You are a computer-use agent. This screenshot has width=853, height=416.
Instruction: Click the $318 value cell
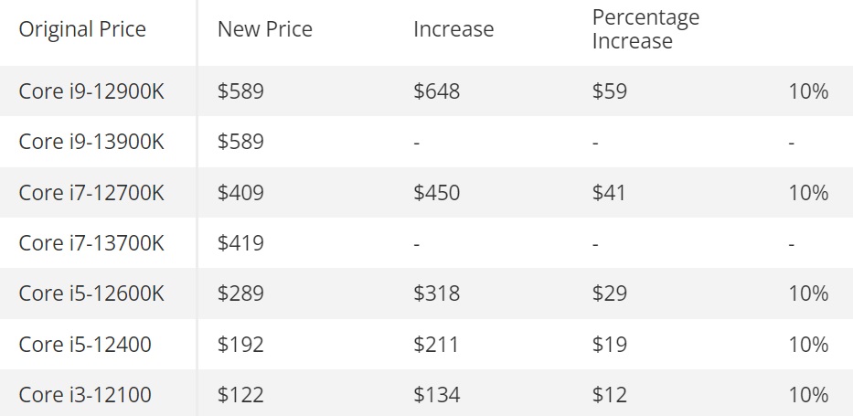pos(437,293)
